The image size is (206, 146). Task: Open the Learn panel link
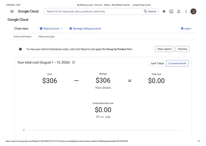pyautogui.click(x=188, y=29)
